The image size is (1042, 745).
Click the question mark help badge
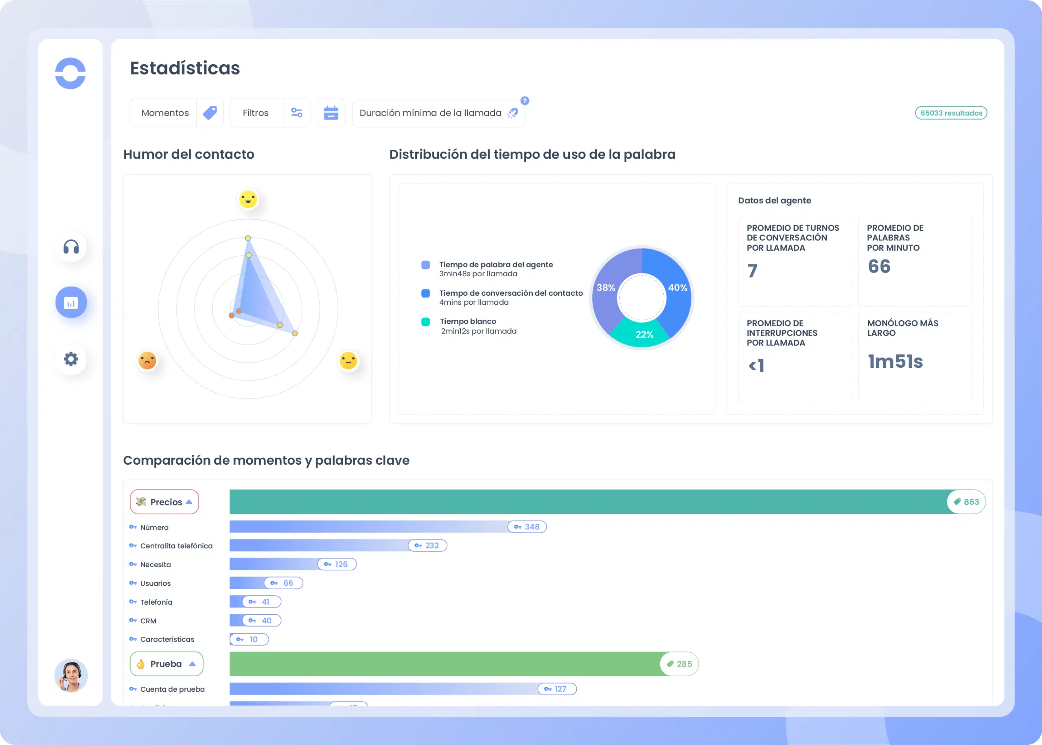[x=525, y=101]
